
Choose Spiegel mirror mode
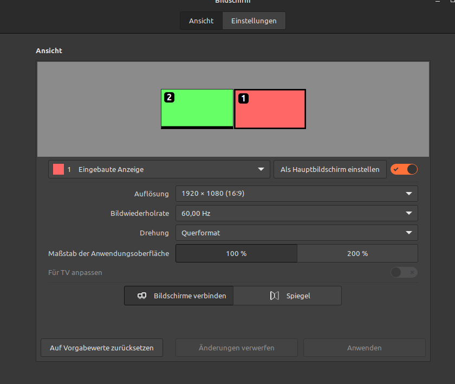[287, 296]
